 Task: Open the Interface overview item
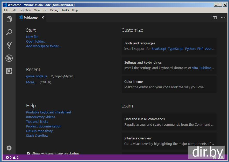pos(169,141)
